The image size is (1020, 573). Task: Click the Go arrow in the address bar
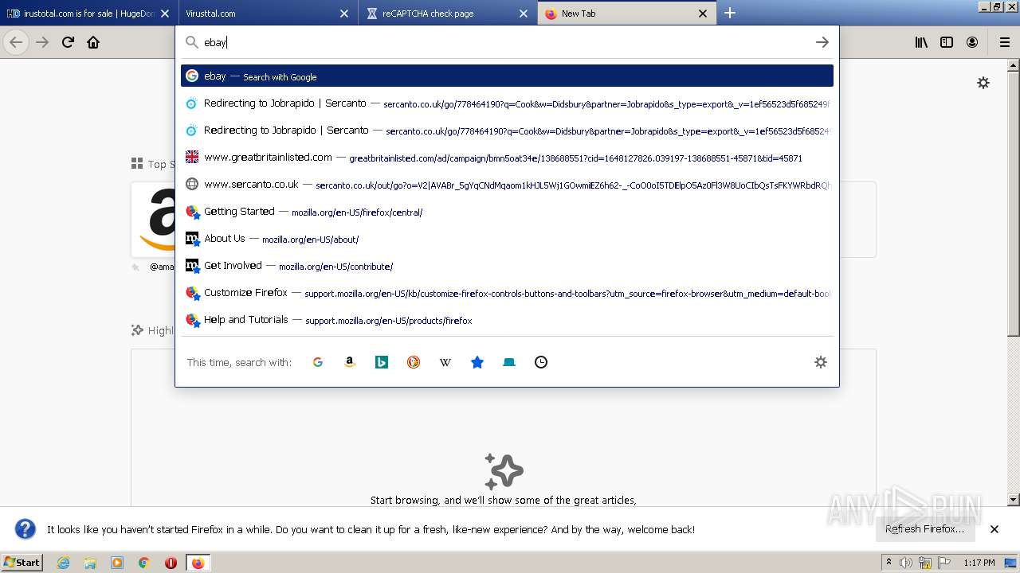(x=822, y=42)
